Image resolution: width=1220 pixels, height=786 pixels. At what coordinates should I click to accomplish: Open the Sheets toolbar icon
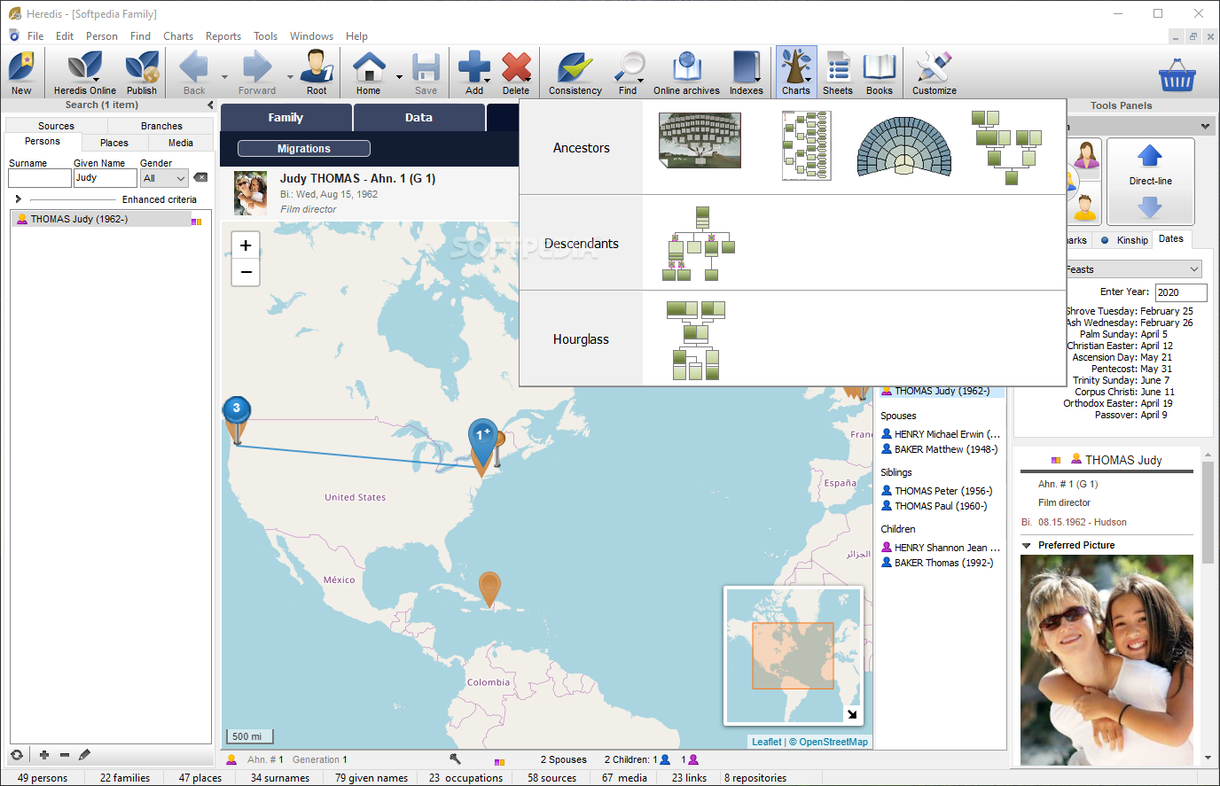837,73
